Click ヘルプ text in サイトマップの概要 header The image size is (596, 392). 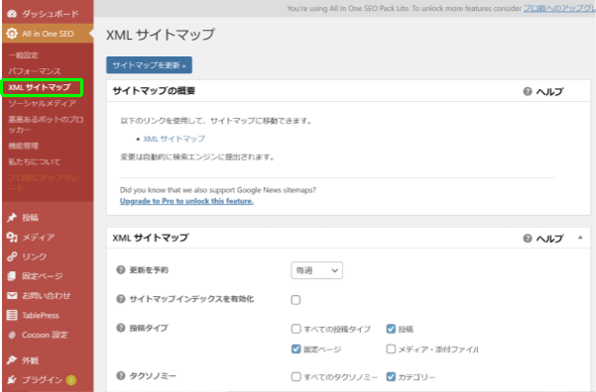coord(549,91)
